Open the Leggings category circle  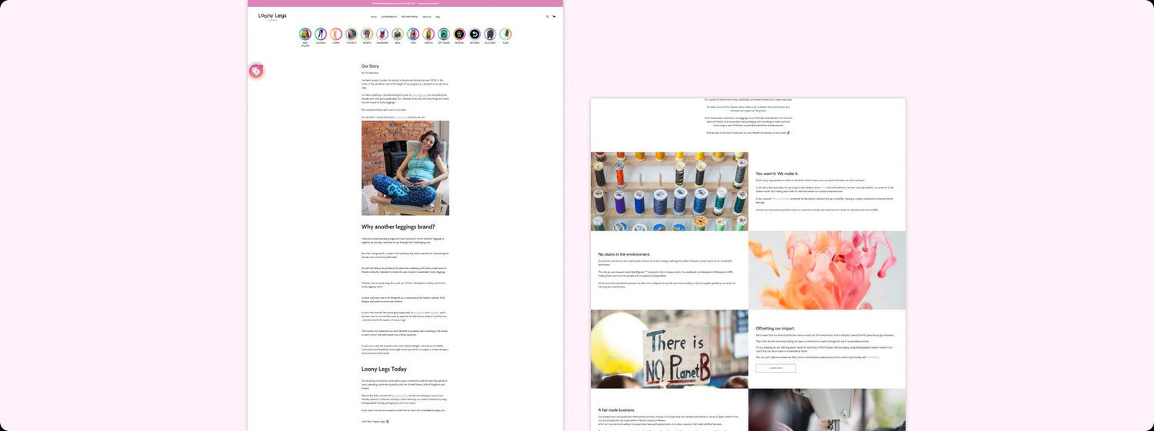click(x=320, y=35)
